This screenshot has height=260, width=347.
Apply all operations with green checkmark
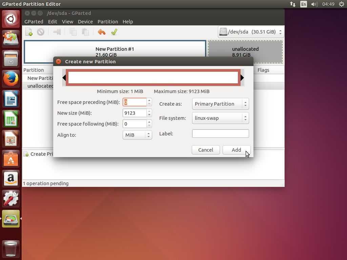[x=114, y=32]
